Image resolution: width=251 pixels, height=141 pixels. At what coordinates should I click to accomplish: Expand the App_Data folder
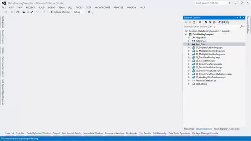[189, 44]
